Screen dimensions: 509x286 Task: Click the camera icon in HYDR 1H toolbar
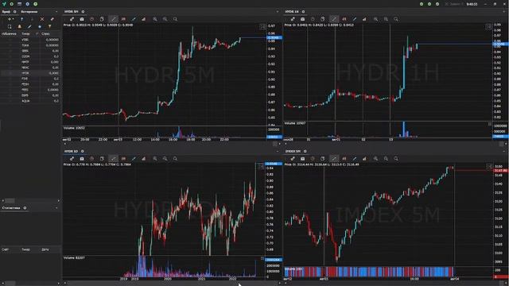coord(302,19)
